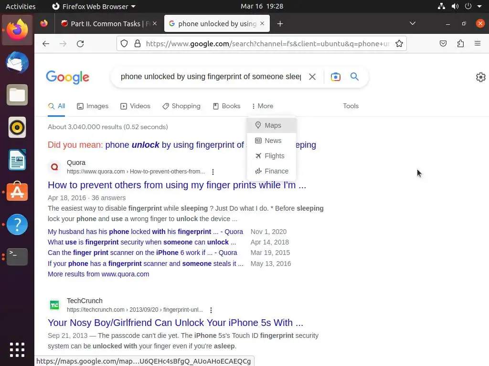Viewport: 489px width, 366px height.
Task: Open What use is fingerprint security link
Action: (x=142, y=242)
